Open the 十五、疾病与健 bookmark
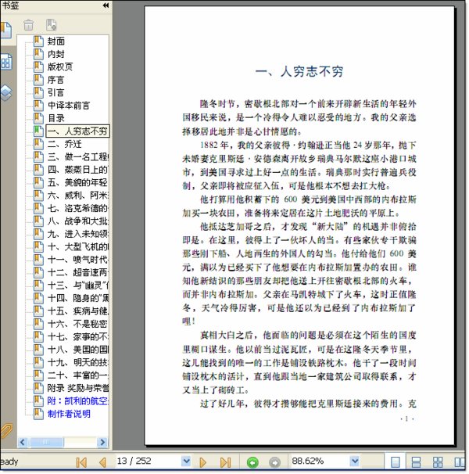 click(x=78, y=311)
